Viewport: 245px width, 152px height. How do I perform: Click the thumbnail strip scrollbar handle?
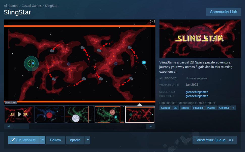(x=21, y=126)
